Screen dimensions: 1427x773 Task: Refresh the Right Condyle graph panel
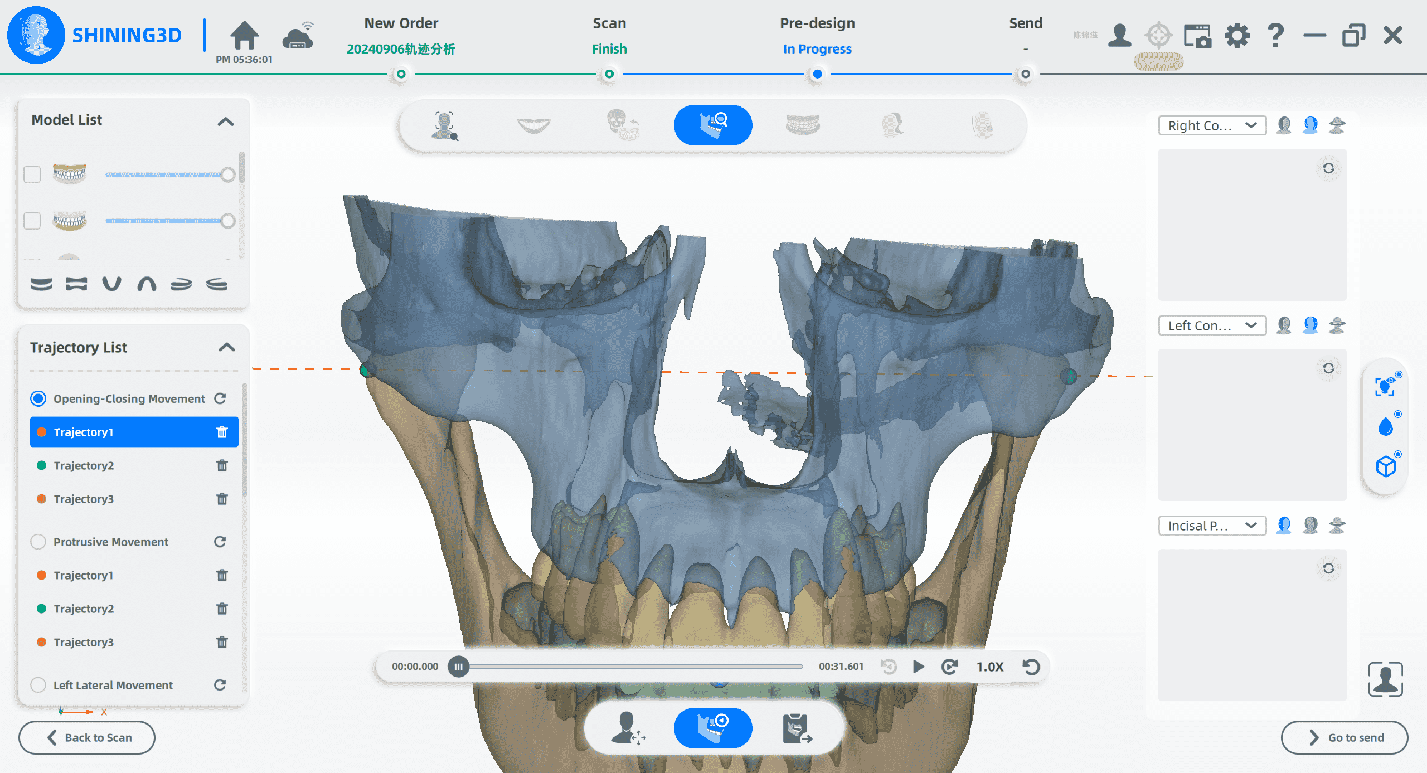(x=1328, y=168)
